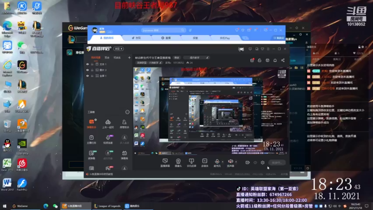373x210 pixels.
Task: Click 修改 button next to stream title
Action: tap(177, 57)
